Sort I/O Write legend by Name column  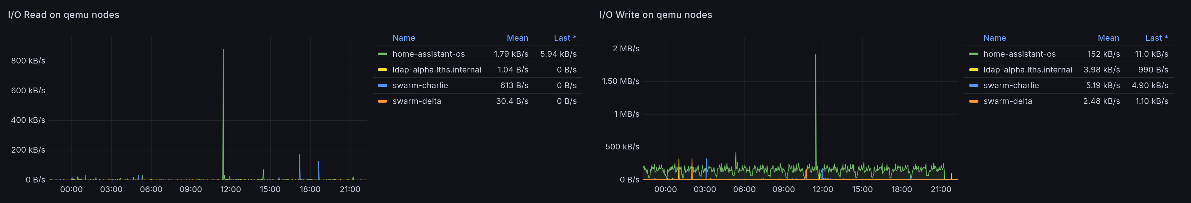[995, 38]
